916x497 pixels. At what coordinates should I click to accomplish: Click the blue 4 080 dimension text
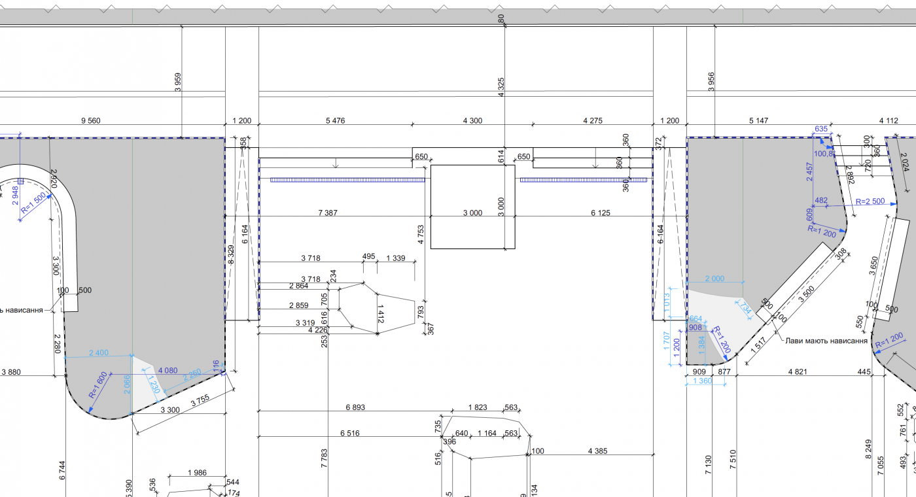[x=169, y=371]
